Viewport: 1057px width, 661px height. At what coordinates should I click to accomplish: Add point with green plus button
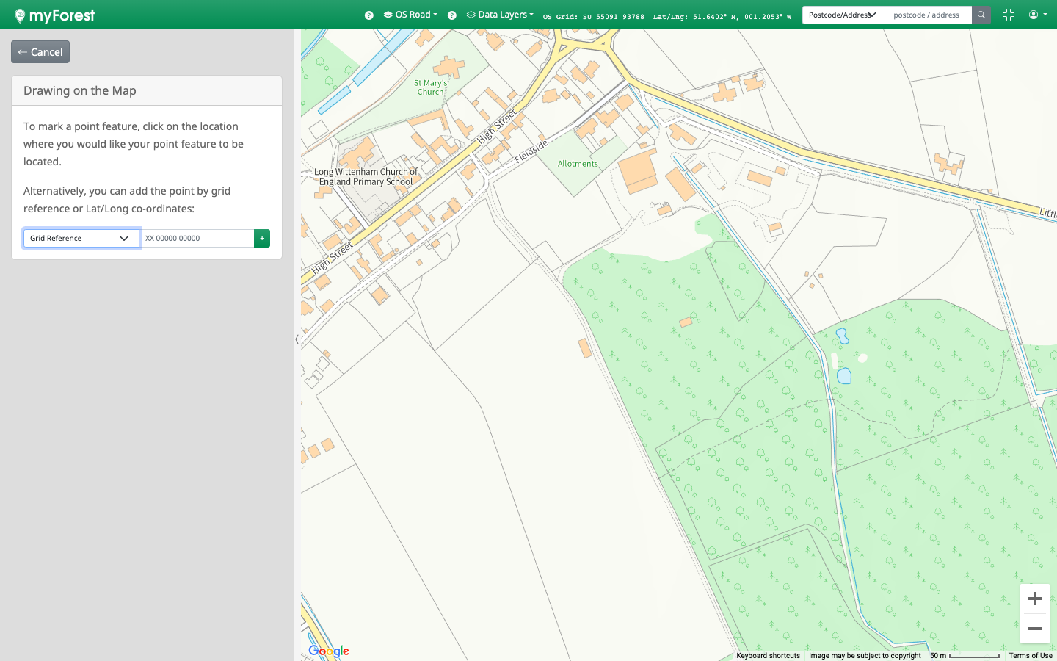(262, 239)
